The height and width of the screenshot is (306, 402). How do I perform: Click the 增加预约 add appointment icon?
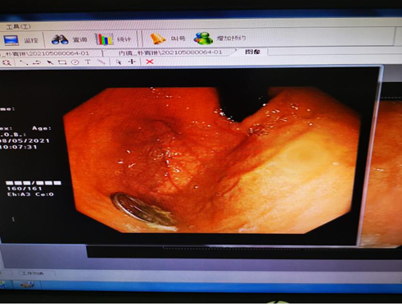pyautogui.click(x=203, y=39)
